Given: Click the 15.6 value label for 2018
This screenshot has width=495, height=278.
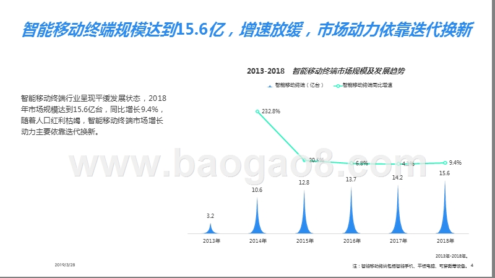Looking at the screenshot, I should [444, 173].
